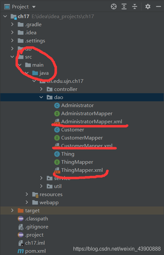
Task: Open the Project panel gear settings
Action: coord(148,7)
